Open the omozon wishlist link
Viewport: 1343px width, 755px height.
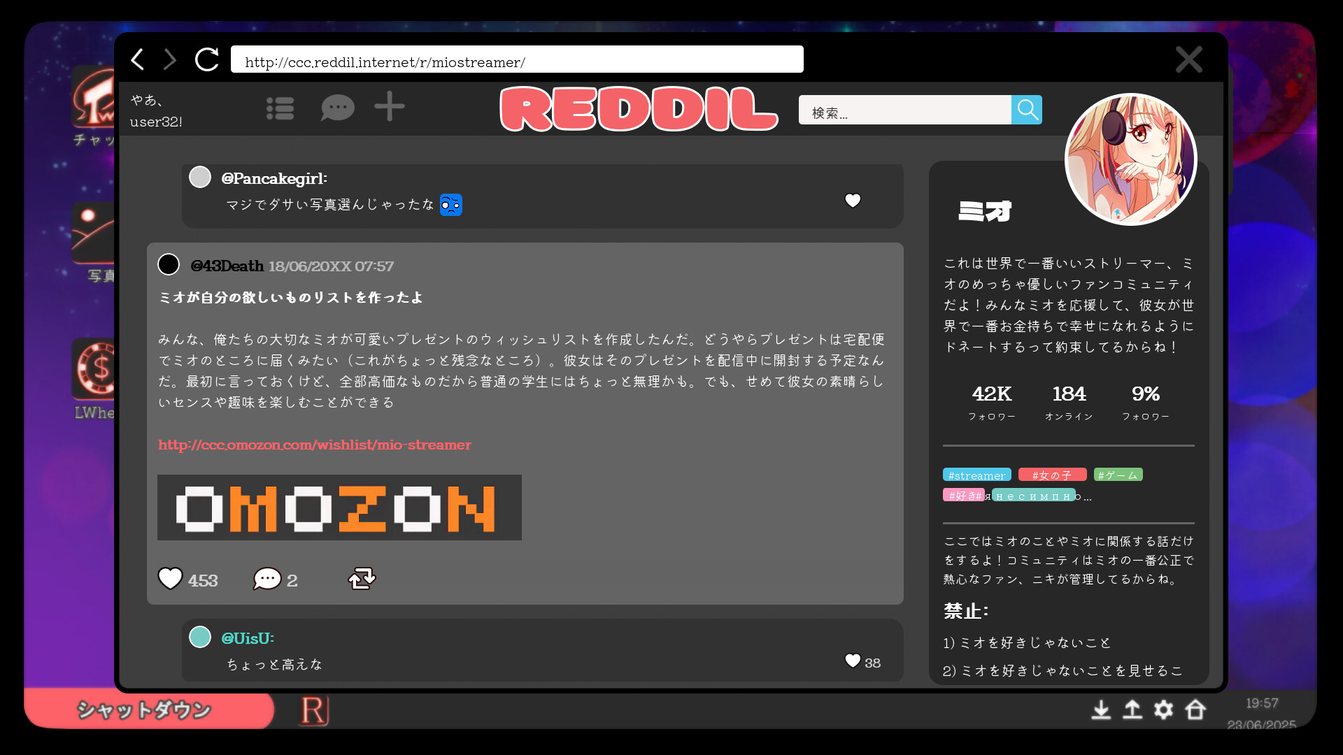314,445
